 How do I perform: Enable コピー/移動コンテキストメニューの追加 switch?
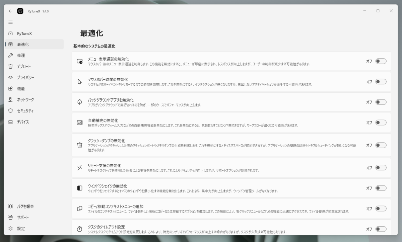coord(381,209)
